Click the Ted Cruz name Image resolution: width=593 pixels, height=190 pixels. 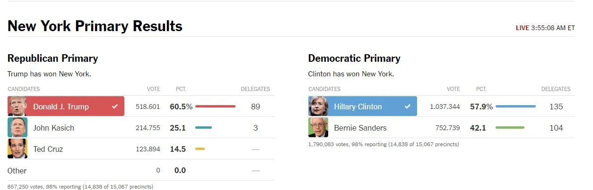[48, 149]
